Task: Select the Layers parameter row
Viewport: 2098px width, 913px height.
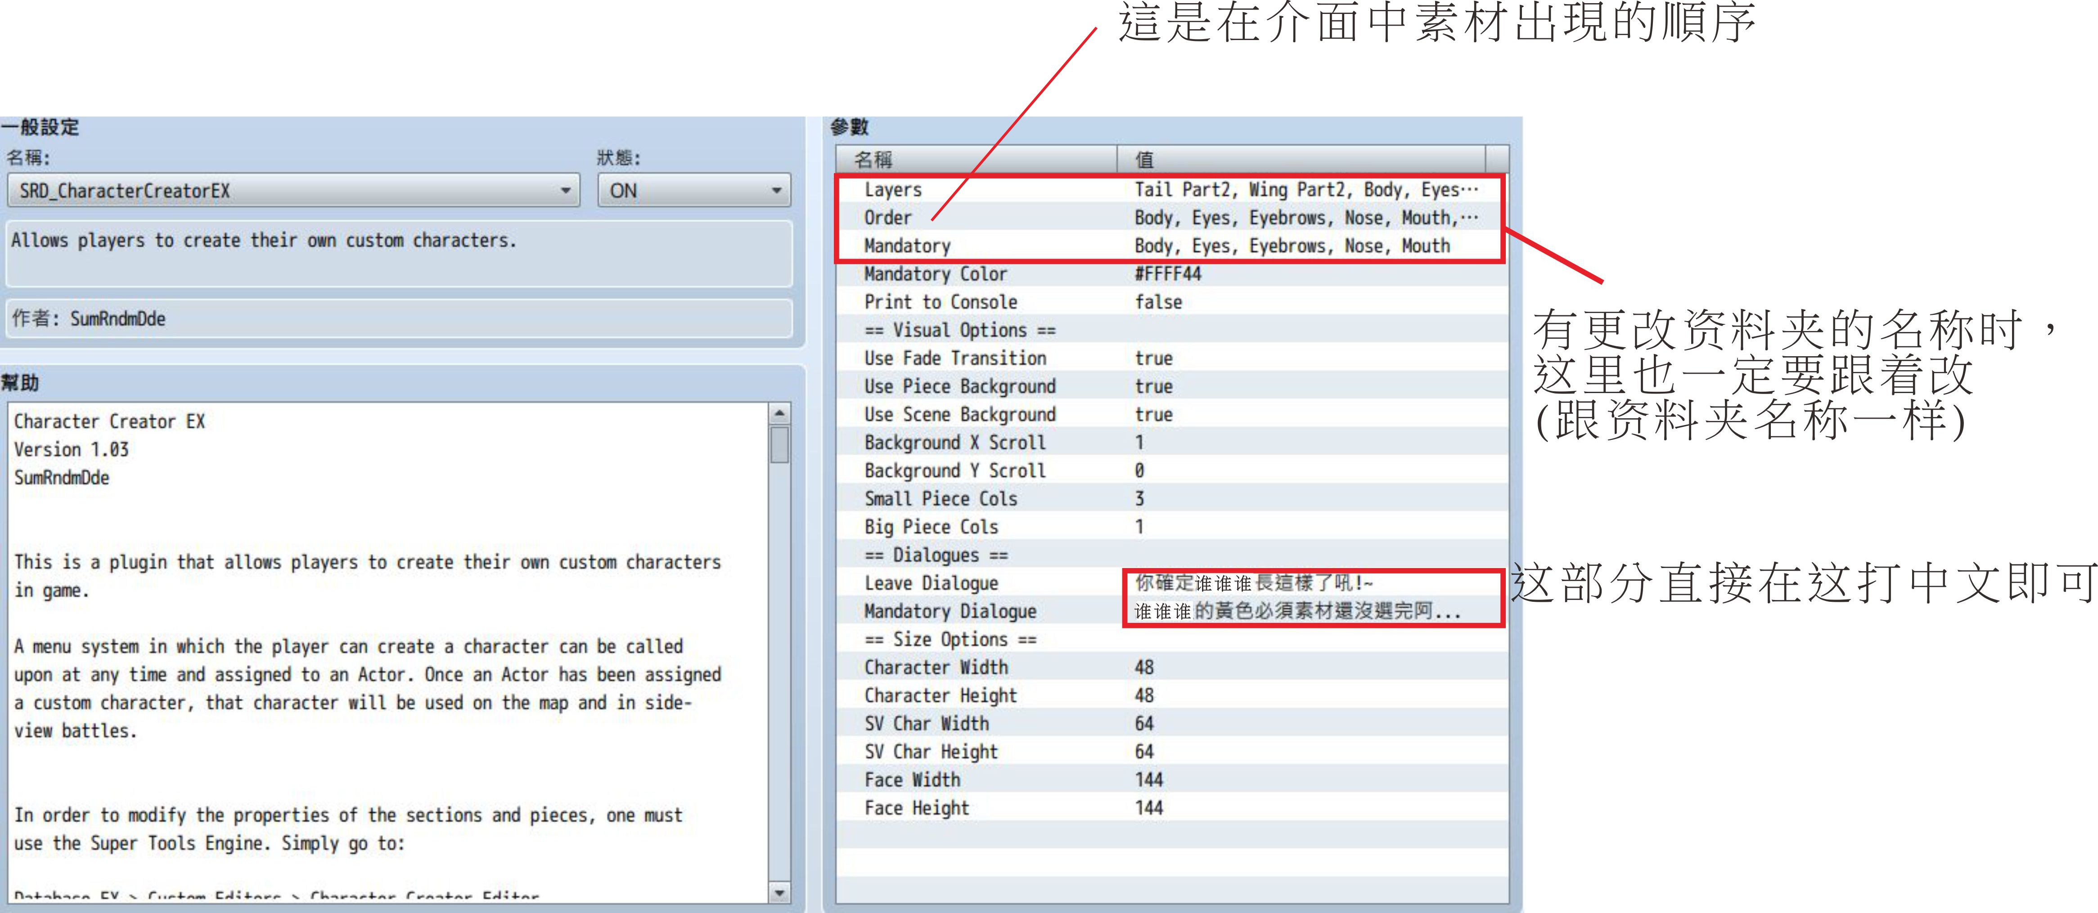Action: (x=1172, y=190)
